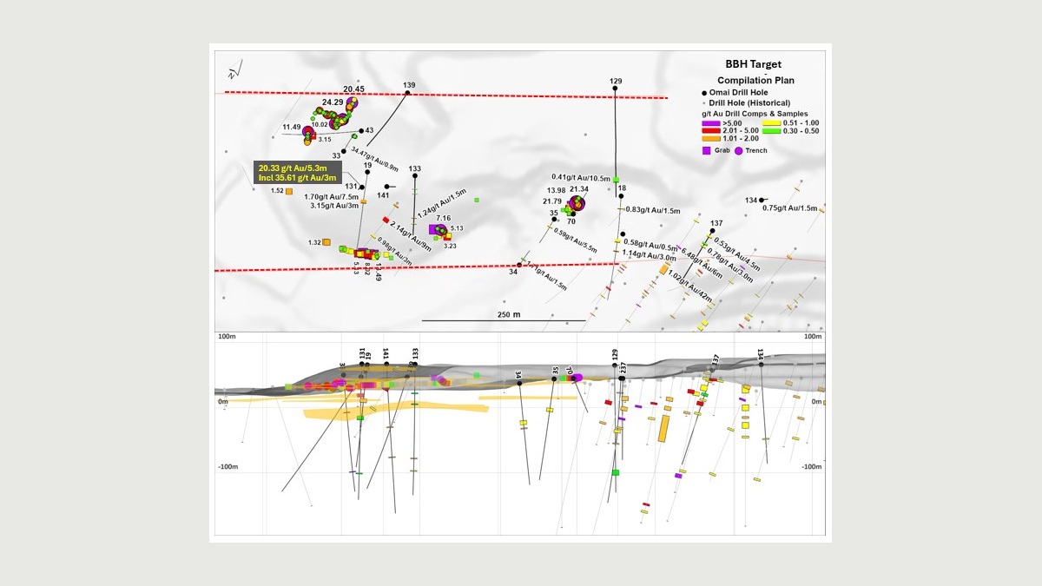Click the '1.24g/t Au/1.5m' label
This screenshot has height=586, width=1042.
click(442, 202)
